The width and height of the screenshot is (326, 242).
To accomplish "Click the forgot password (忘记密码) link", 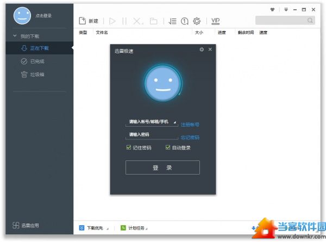I will (190, 138).
